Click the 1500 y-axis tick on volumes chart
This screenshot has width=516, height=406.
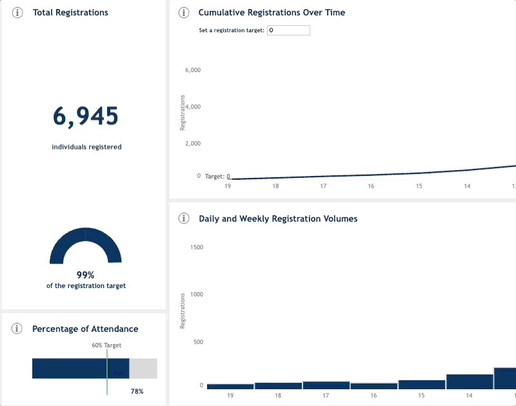point(197,247)
